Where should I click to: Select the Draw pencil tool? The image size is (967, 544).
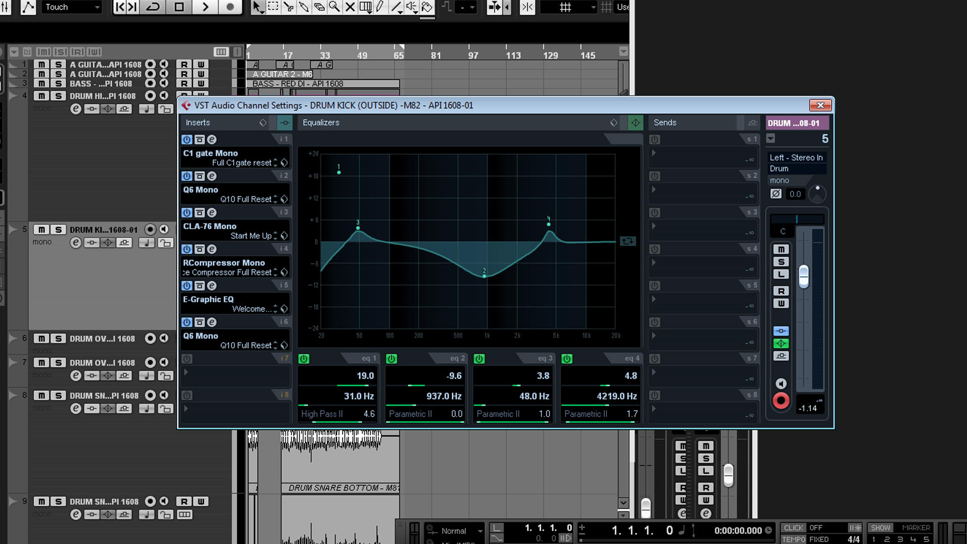click(x=381, y=7)
